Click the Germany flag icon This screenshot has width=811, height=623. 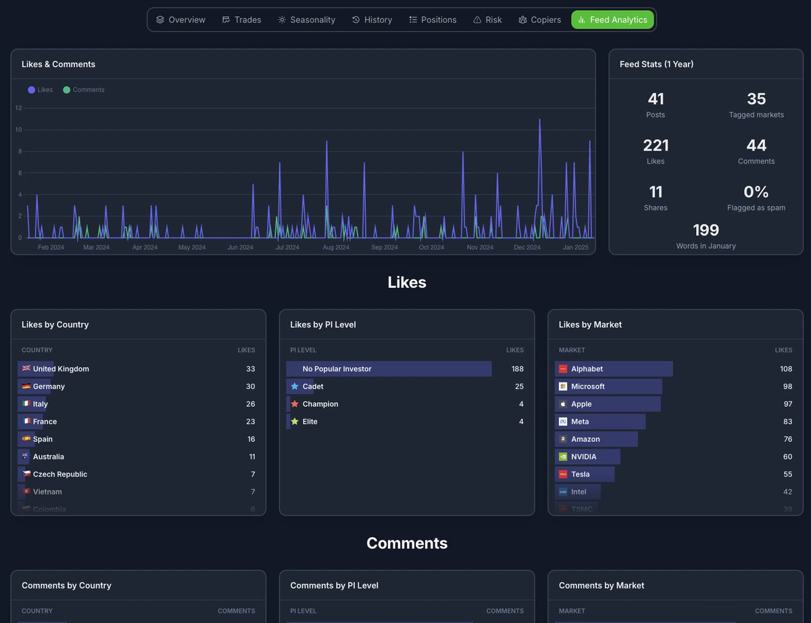(x=27, y=387)
